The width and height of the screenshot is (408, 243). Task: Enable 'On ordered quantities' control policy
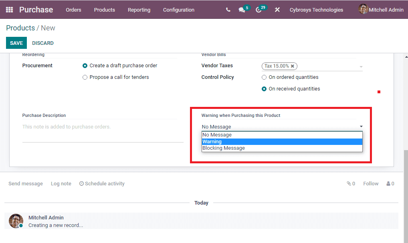(264, 77)
